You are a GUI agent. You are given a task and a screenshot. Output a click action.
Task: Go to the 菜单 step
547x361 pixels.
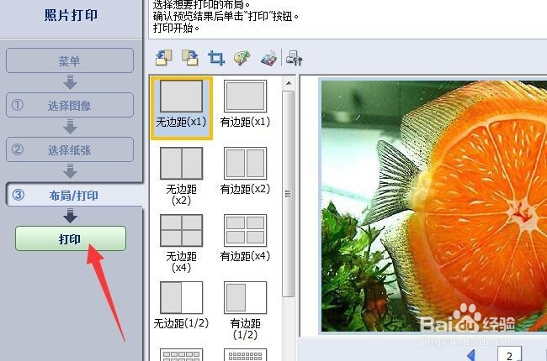pos(70,60)
